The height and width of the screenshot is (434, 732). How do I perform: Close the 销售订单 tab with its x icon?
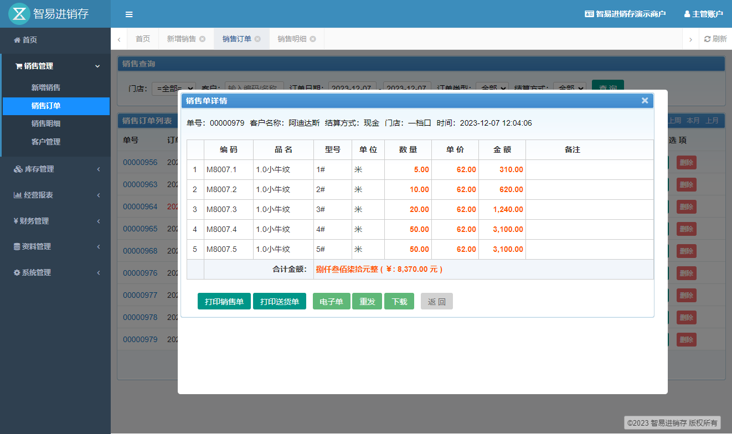(x=257, y=39)
